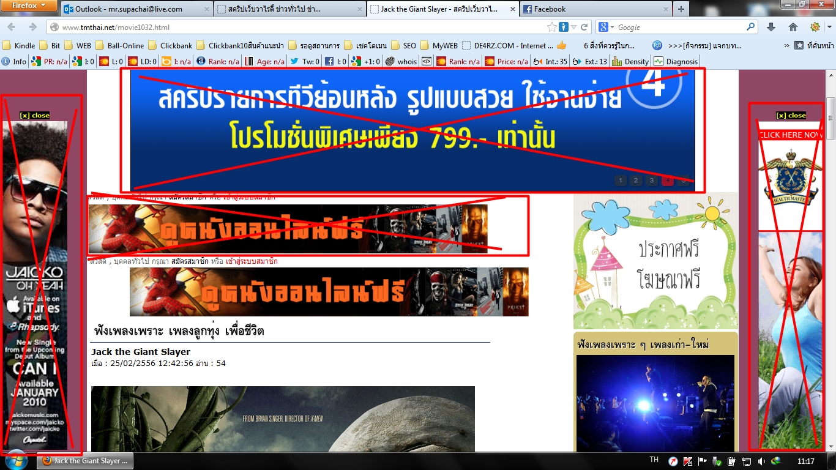Switch to the Outlook mr.supachai@live.com tab
This screenshot has width=836, height=470.
[x=136, y=9]
